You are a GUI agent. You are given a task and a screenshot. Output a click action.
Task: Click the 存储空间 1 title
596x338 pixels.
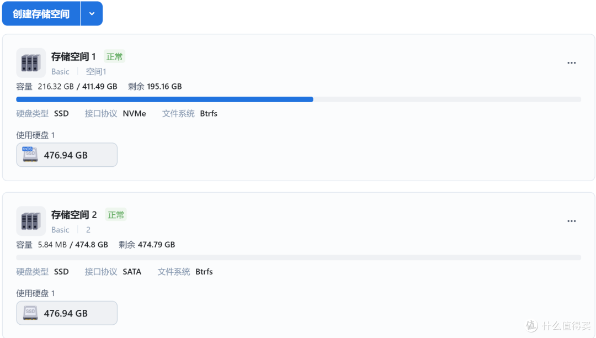pyautogui.click(x=73, y=57)
